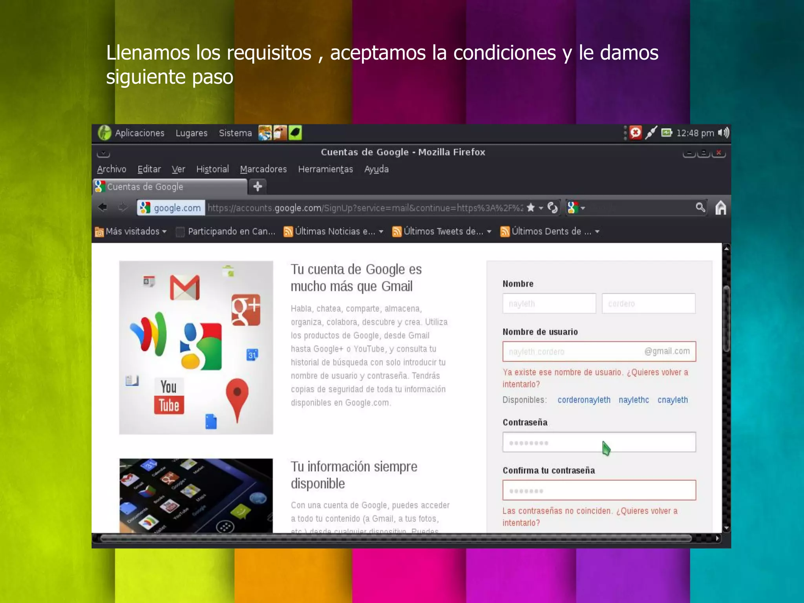This screenshot has width=804, height=603.
Task: Open the Lugares panel menu
Action: pyautogui.click(x=192, y=133)
